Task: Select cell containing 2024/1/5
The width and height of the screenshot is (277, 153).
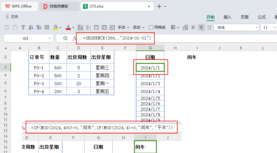Action: (150, 98)
